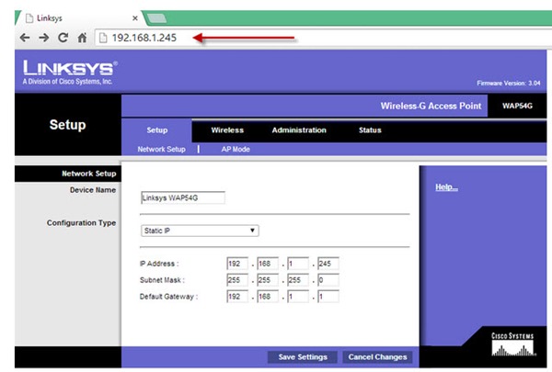Open the Status tab

point(370,130)
